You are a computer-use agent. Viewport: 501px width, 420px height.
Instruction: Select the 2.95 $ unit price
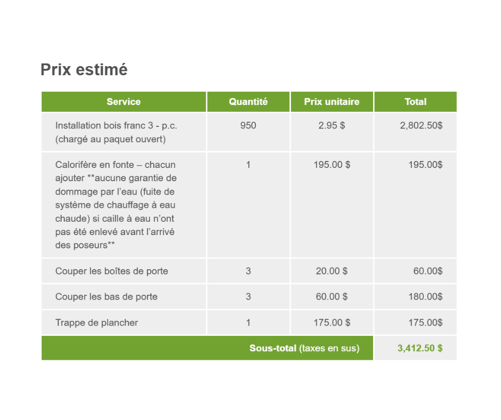[x=332, y=126]
